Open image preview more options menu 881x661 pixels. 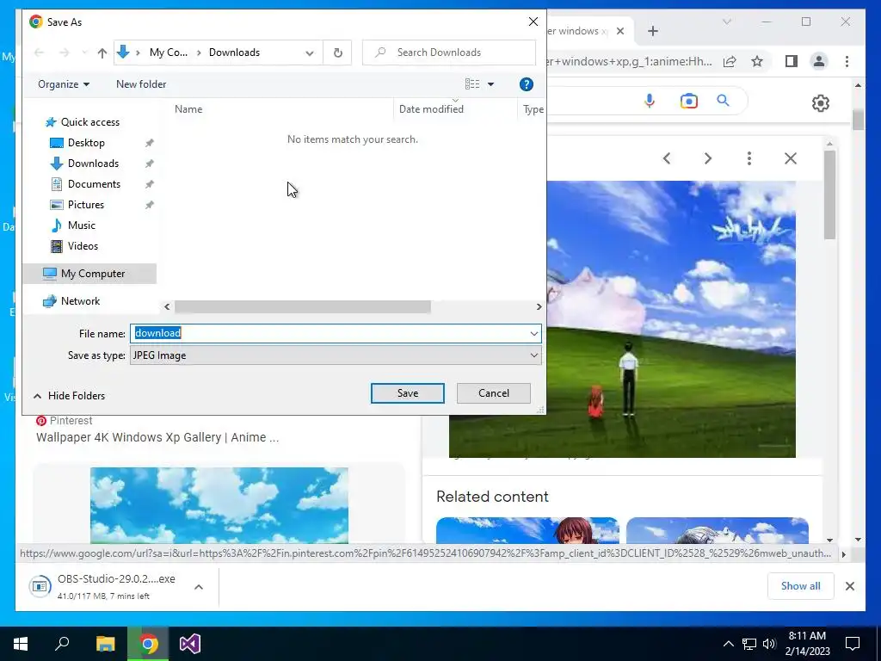[749, 158]
